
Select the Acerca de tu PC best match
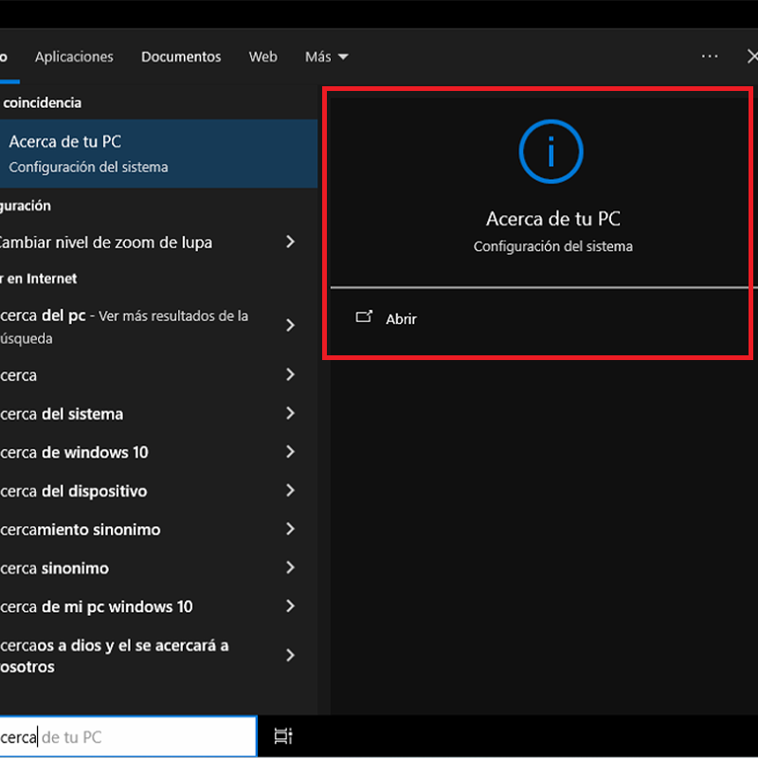pos(158,153)
